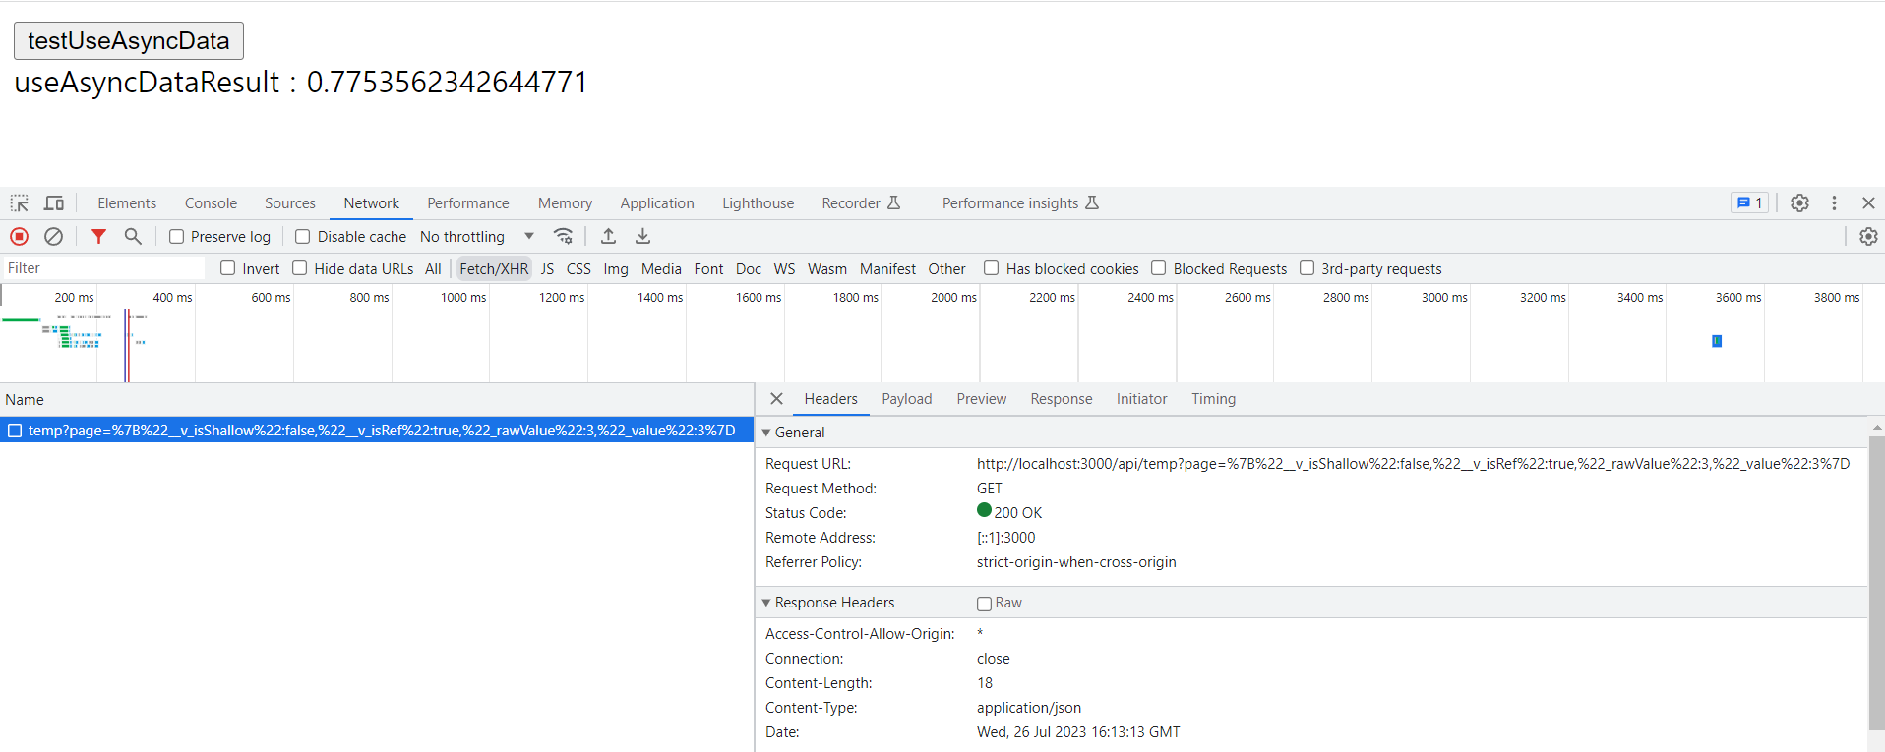Collapse the Response Headers section

pyautogui.click(x=766, y=603)
